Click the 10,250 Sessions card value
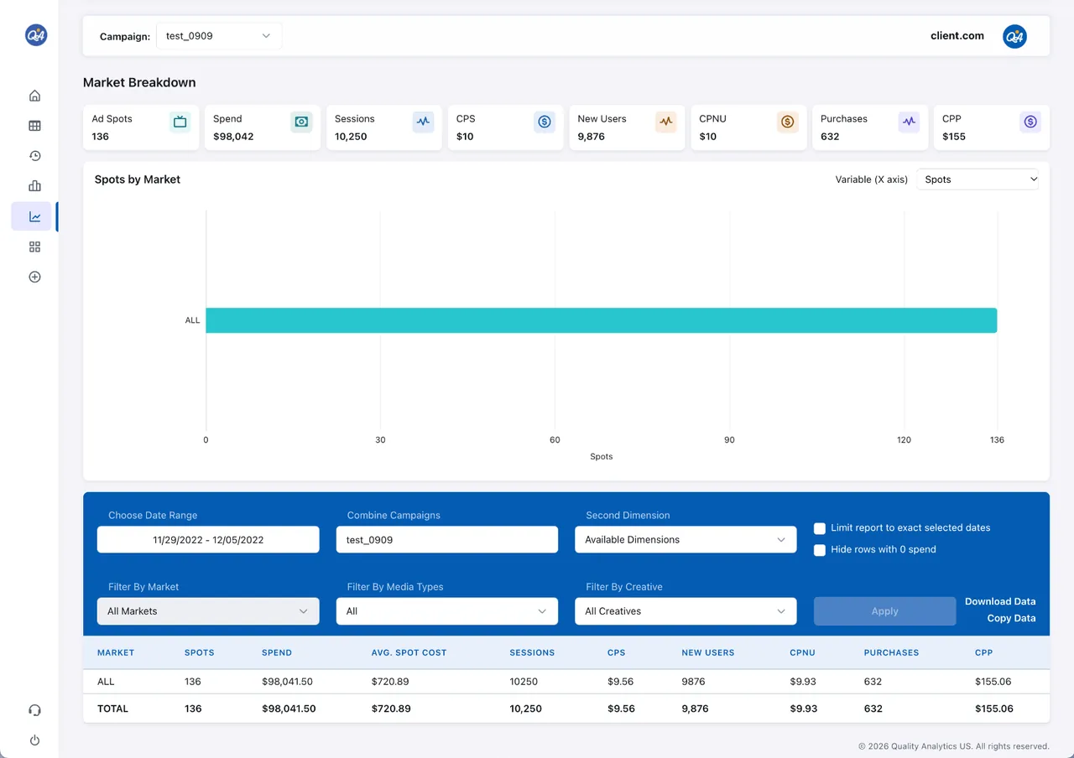 (x=351, y=137)
